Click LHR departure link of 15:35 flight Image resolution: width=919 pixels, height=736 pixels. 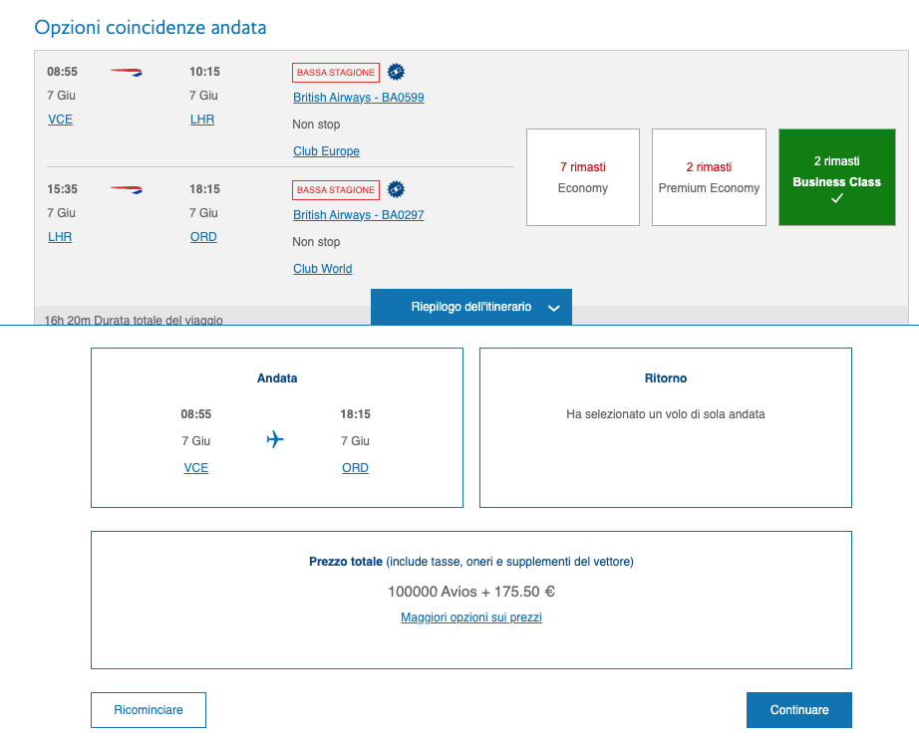coord(60,237)
